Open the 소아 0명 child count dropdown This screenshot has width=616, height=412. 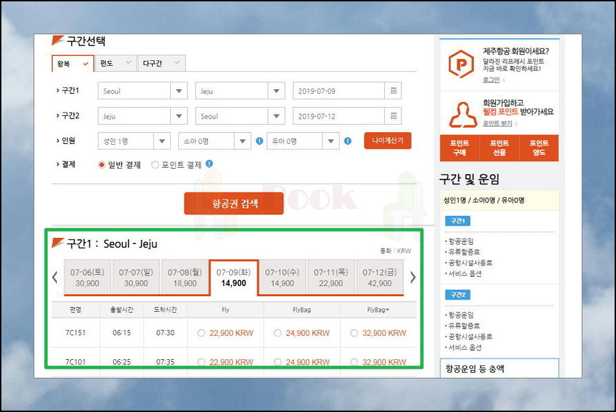[x=215, y=141]
